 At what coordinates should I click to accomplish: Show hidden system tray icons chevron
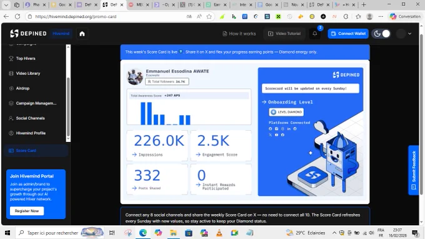334,233
